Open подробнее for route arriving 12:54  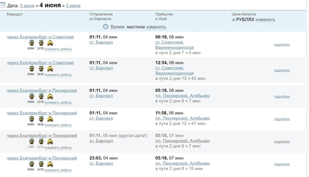[282, 70]
